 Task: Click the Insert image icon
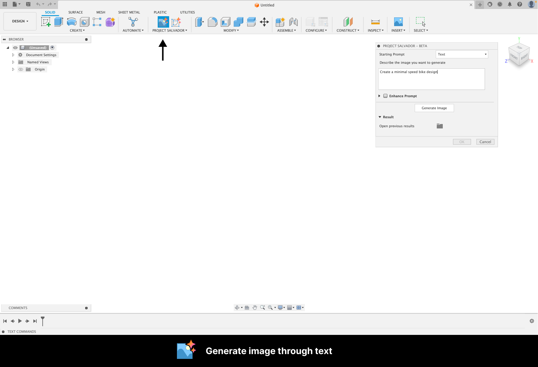pos(398,22)
